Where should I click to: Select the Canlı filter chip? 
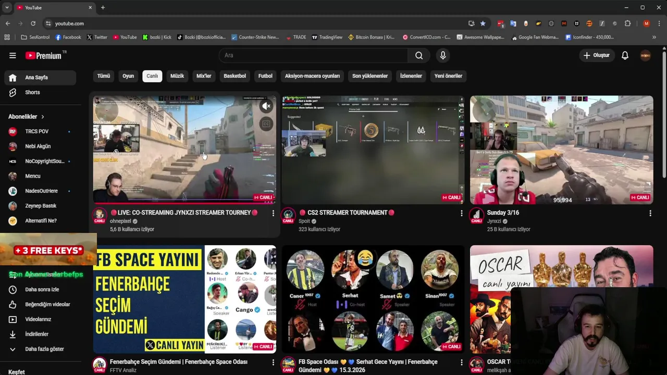click(x=152, y=76)
